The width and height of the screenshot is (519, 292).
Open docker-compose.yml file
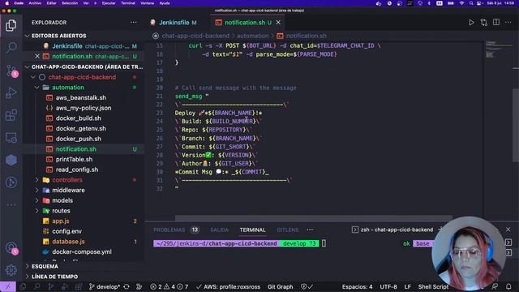click(x=82, y=251)
